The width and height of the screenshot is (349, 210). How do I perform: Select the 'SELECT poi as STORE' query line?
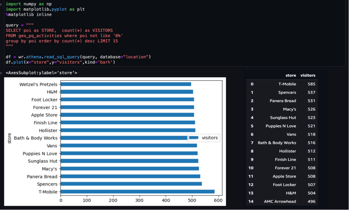tap(59, 30)
